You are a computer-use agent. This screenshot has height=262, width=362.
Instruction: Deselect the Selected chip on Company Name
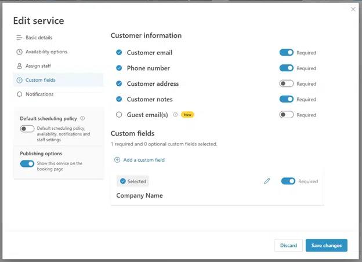point(133,181)
